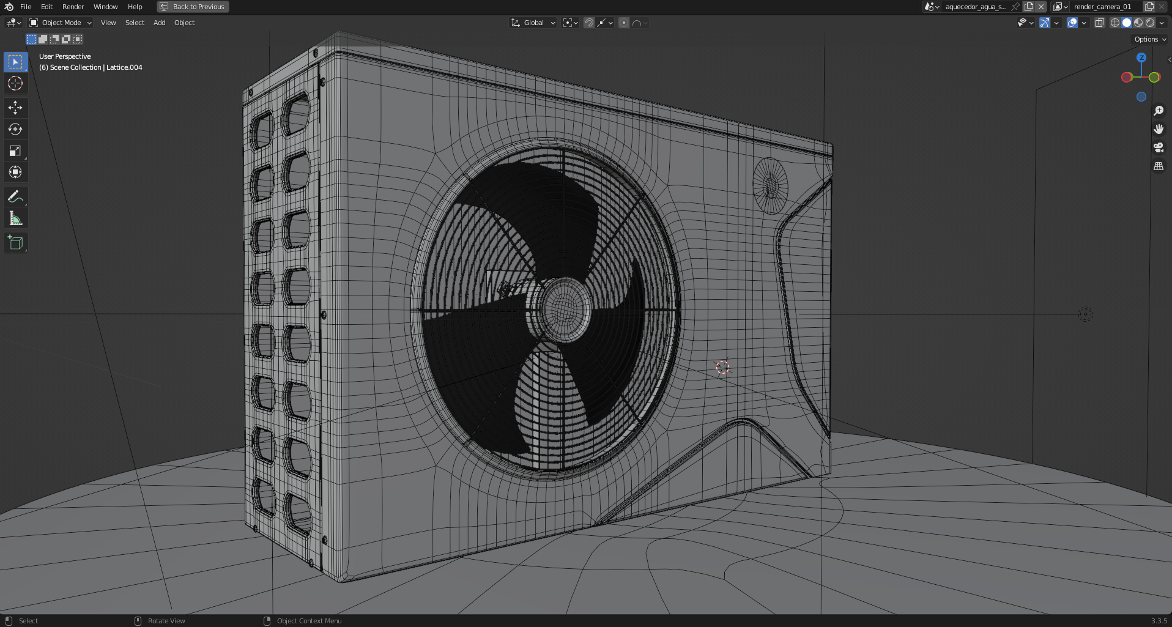Pick the Measure tool

[15, 218]
